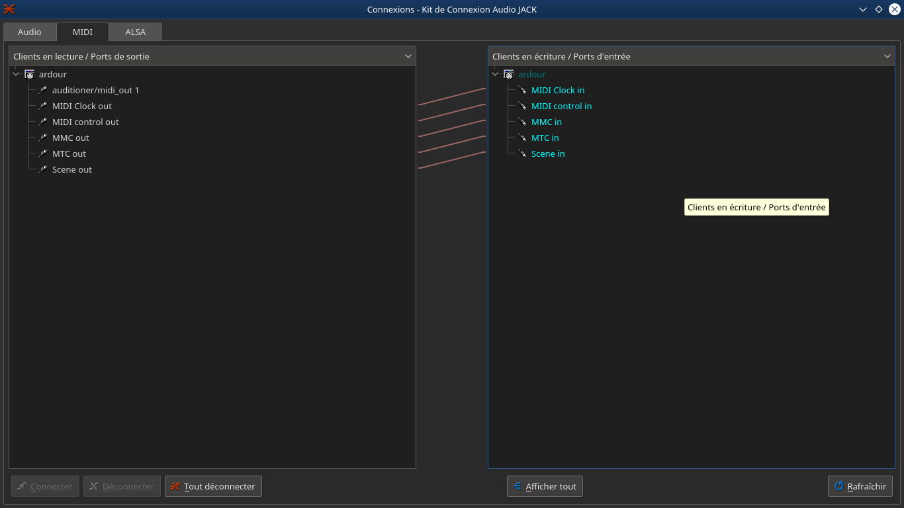Click the plug icon beside MMC in
Screen dimensions: 904x508
521,122
